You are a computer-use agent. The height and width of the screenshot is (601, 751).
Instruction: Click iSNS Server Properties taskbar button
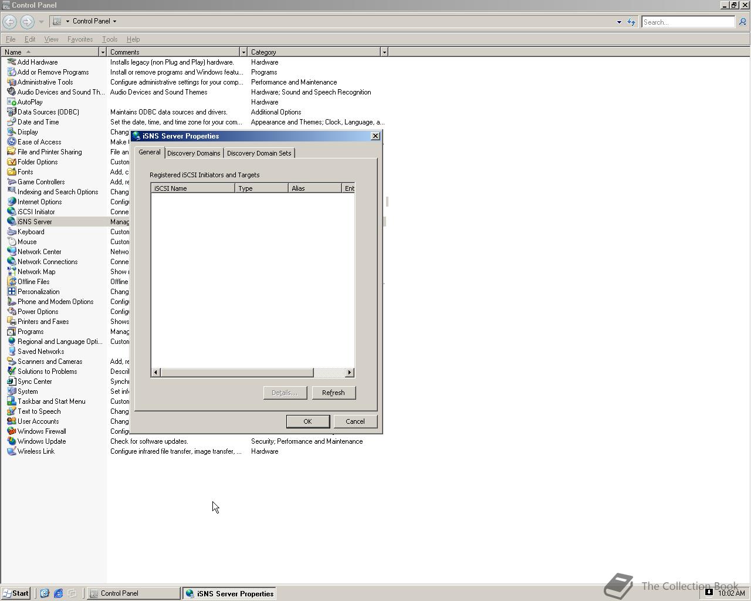[229, 593]
